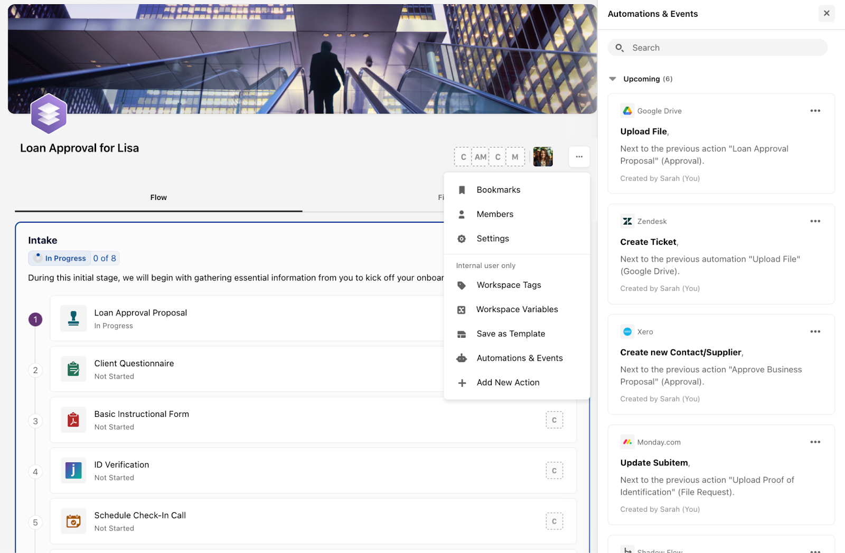Click the gear icon beside Settings

(462, 239)
